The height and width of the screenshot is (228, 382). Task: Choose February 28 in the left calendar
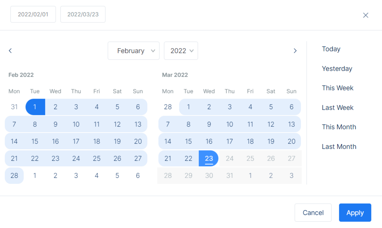pyautogui.click(x=14, y=176)
